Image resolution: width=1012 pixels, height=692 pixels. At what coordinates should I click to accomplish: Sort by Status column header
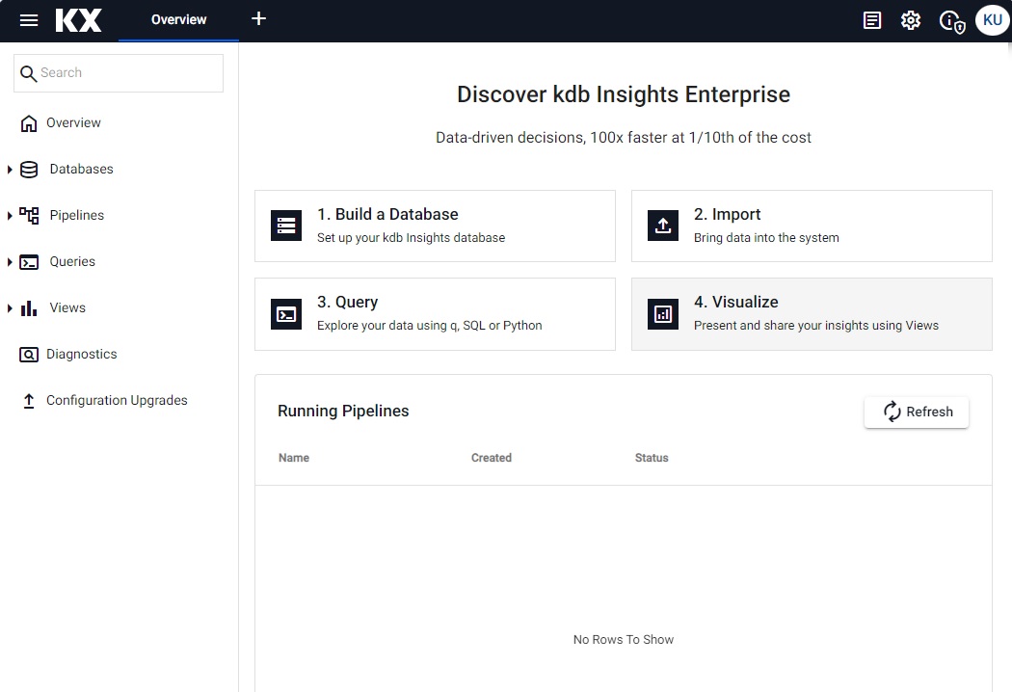(652, 458)
